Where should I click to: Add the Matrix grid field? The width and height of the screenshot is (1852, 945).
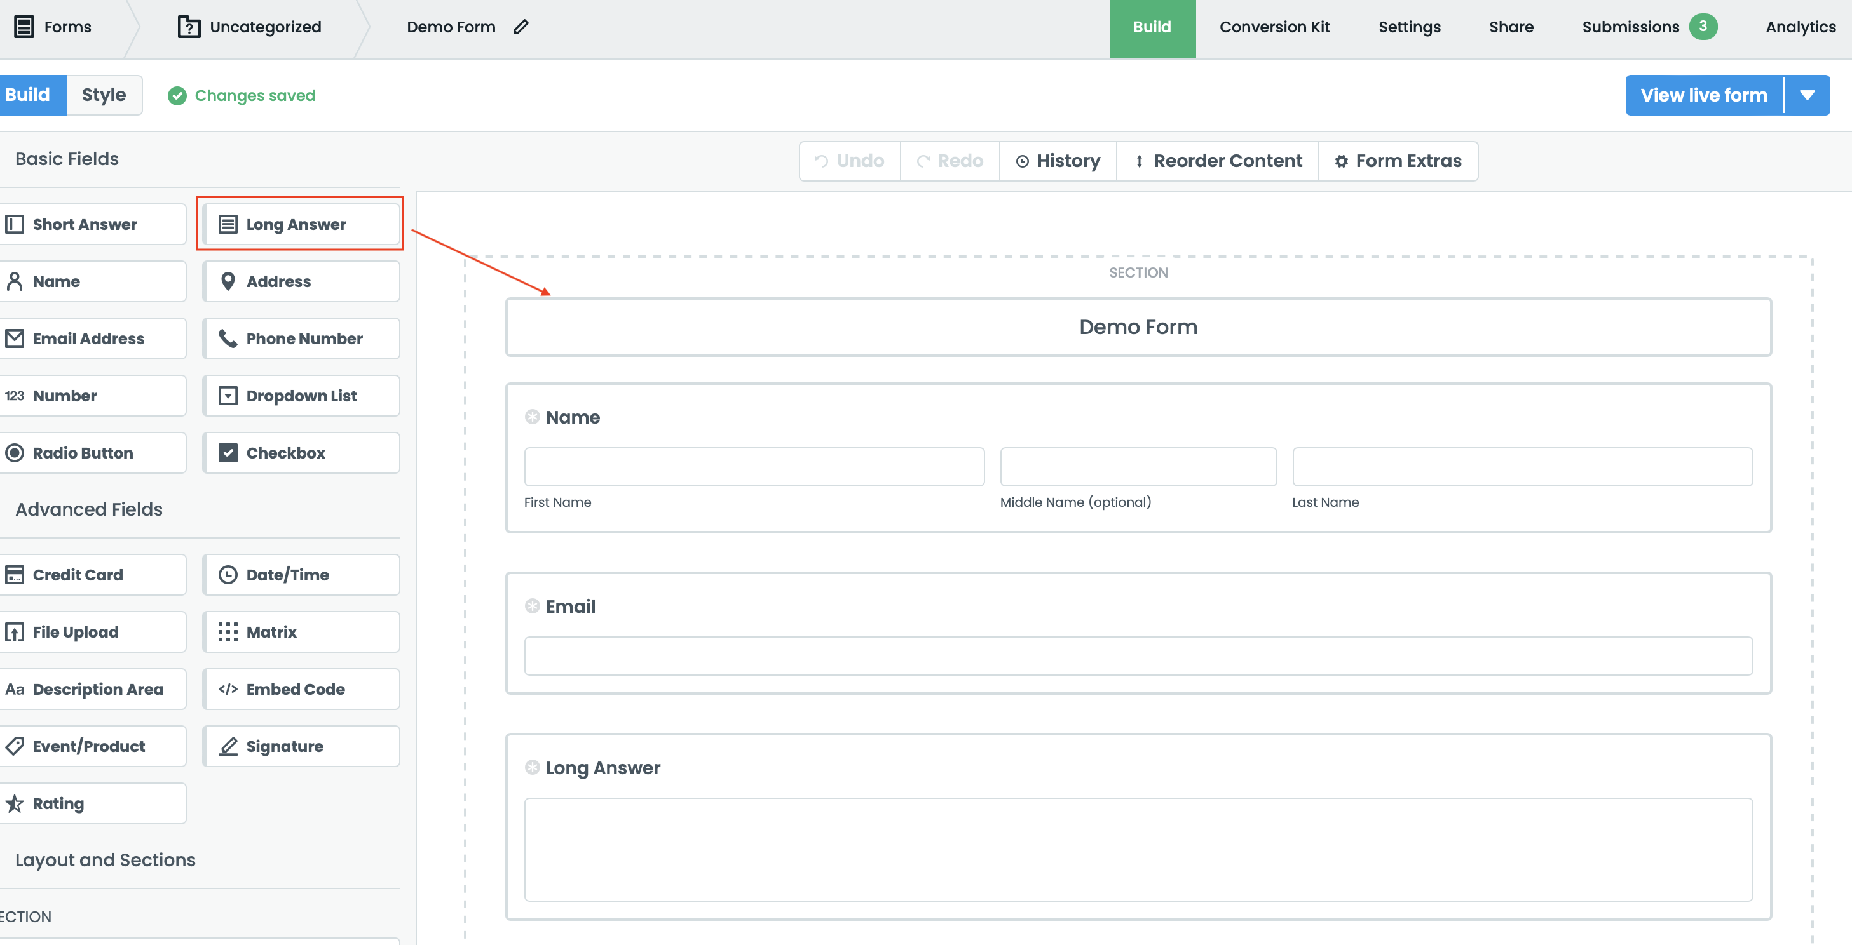coord(301,632)
